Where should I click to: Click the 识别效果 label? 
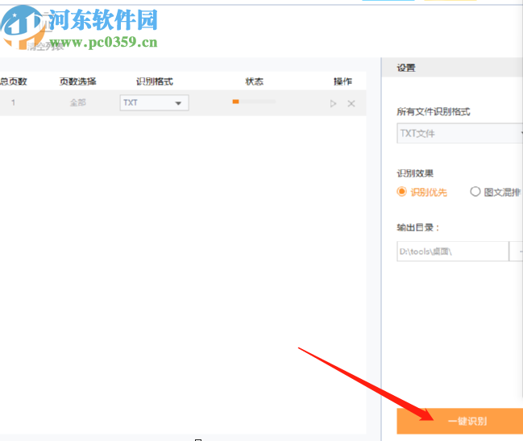click(415, 173)
